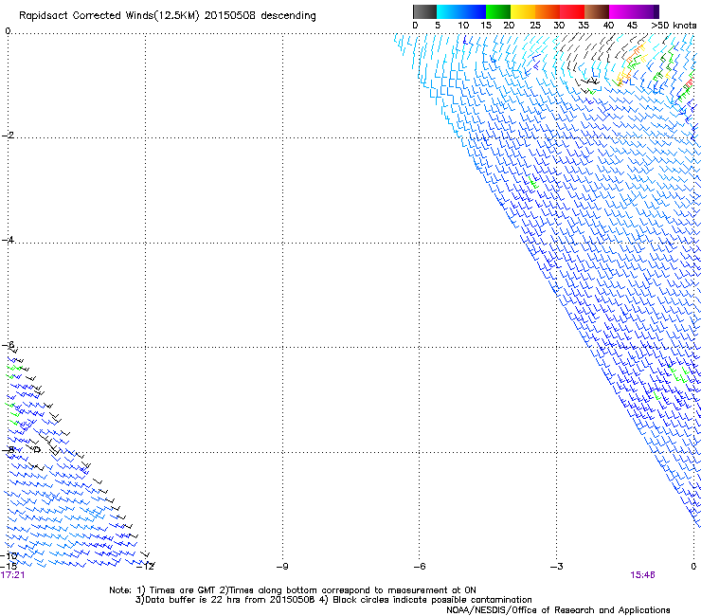The width and height of the screenshot is (701, 616).
Task: Click the NOAA/NESDIS credit text
Action: pos(558,610)
